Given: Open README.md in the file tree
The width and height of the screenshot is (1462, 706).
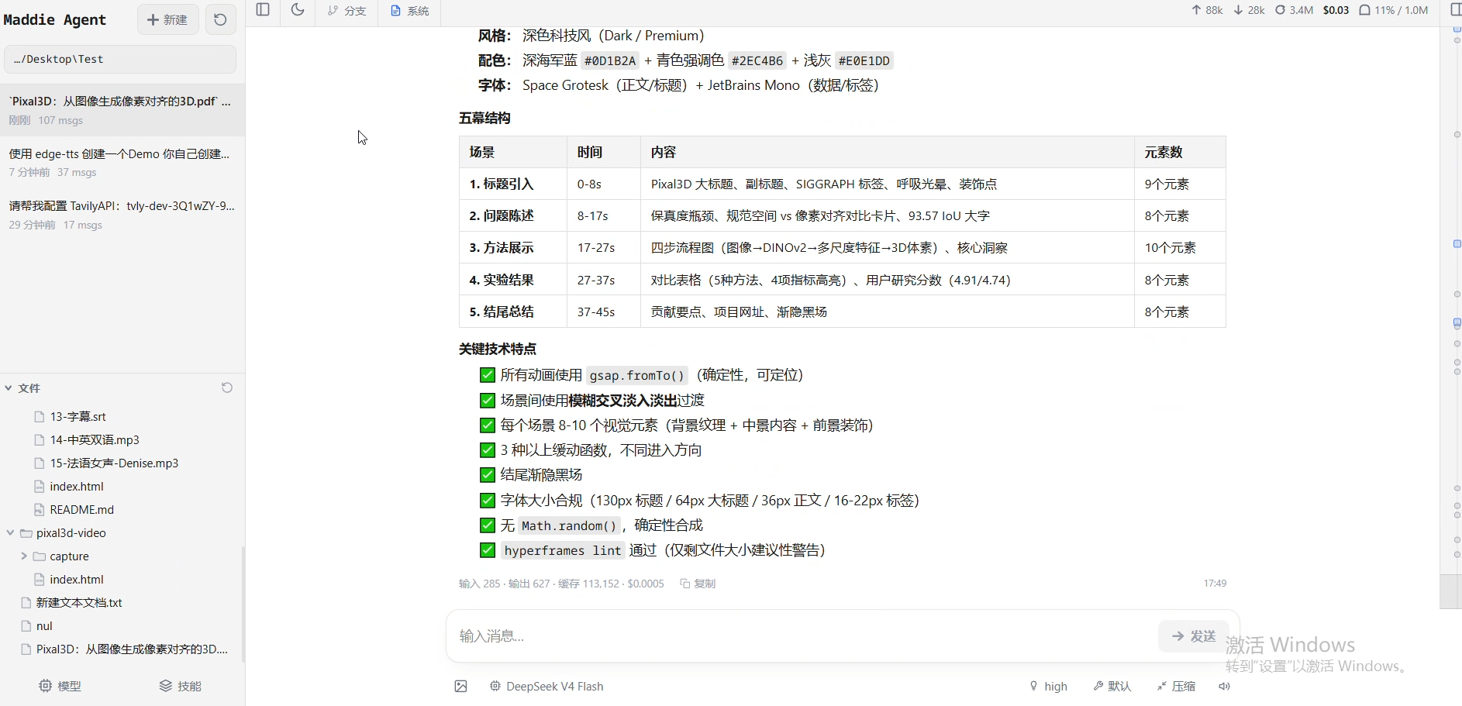Looking at the screenshot, I should pos(81,509).
